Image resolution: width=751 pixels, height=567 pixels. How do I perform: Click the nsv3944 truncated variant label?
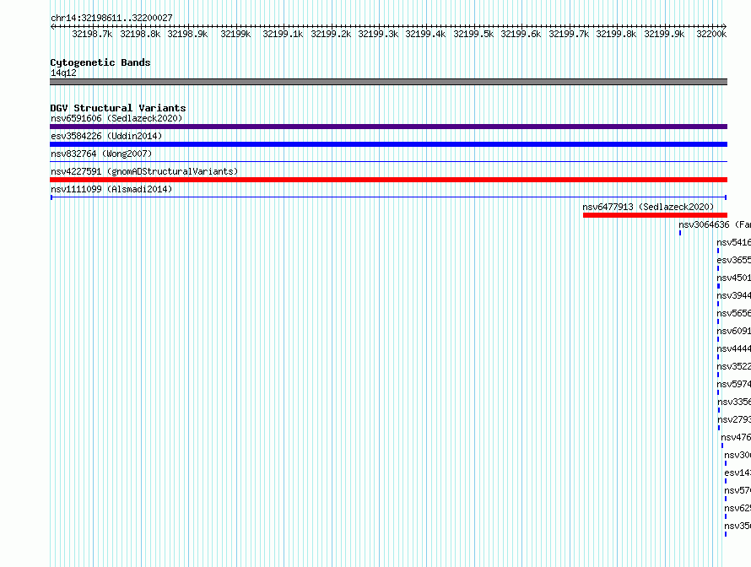tap(734, 295)
